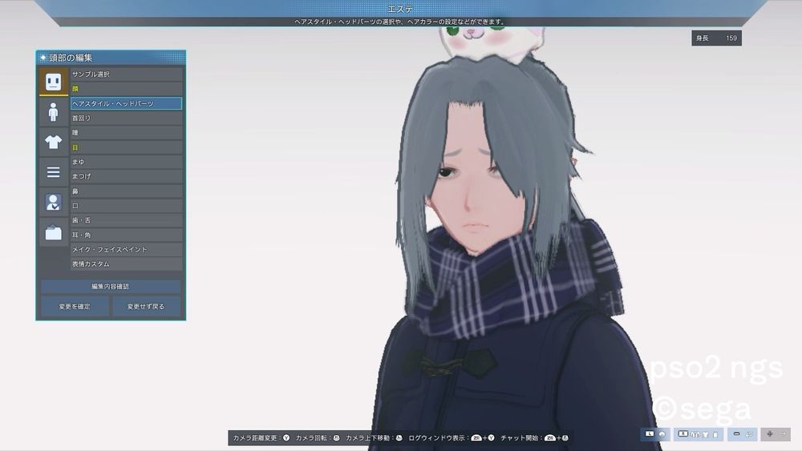This screenshot has height=451, width=802.
Task: Click the L-stick camera control icon
Action: [x=655, y=434]
